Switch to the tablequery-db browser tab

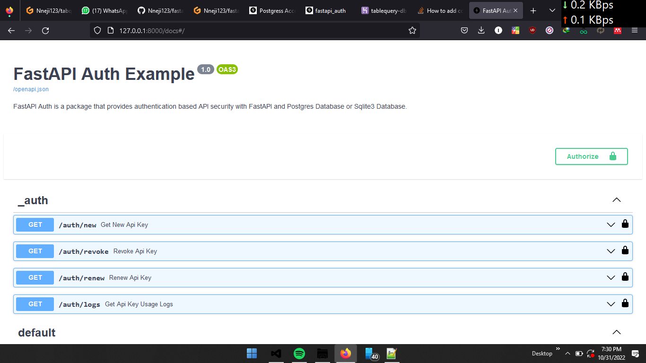[x=384, y=10]
